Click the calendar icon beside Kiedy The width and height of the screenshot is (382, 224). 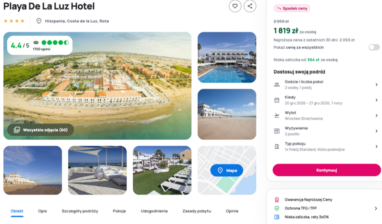point(277,100)
